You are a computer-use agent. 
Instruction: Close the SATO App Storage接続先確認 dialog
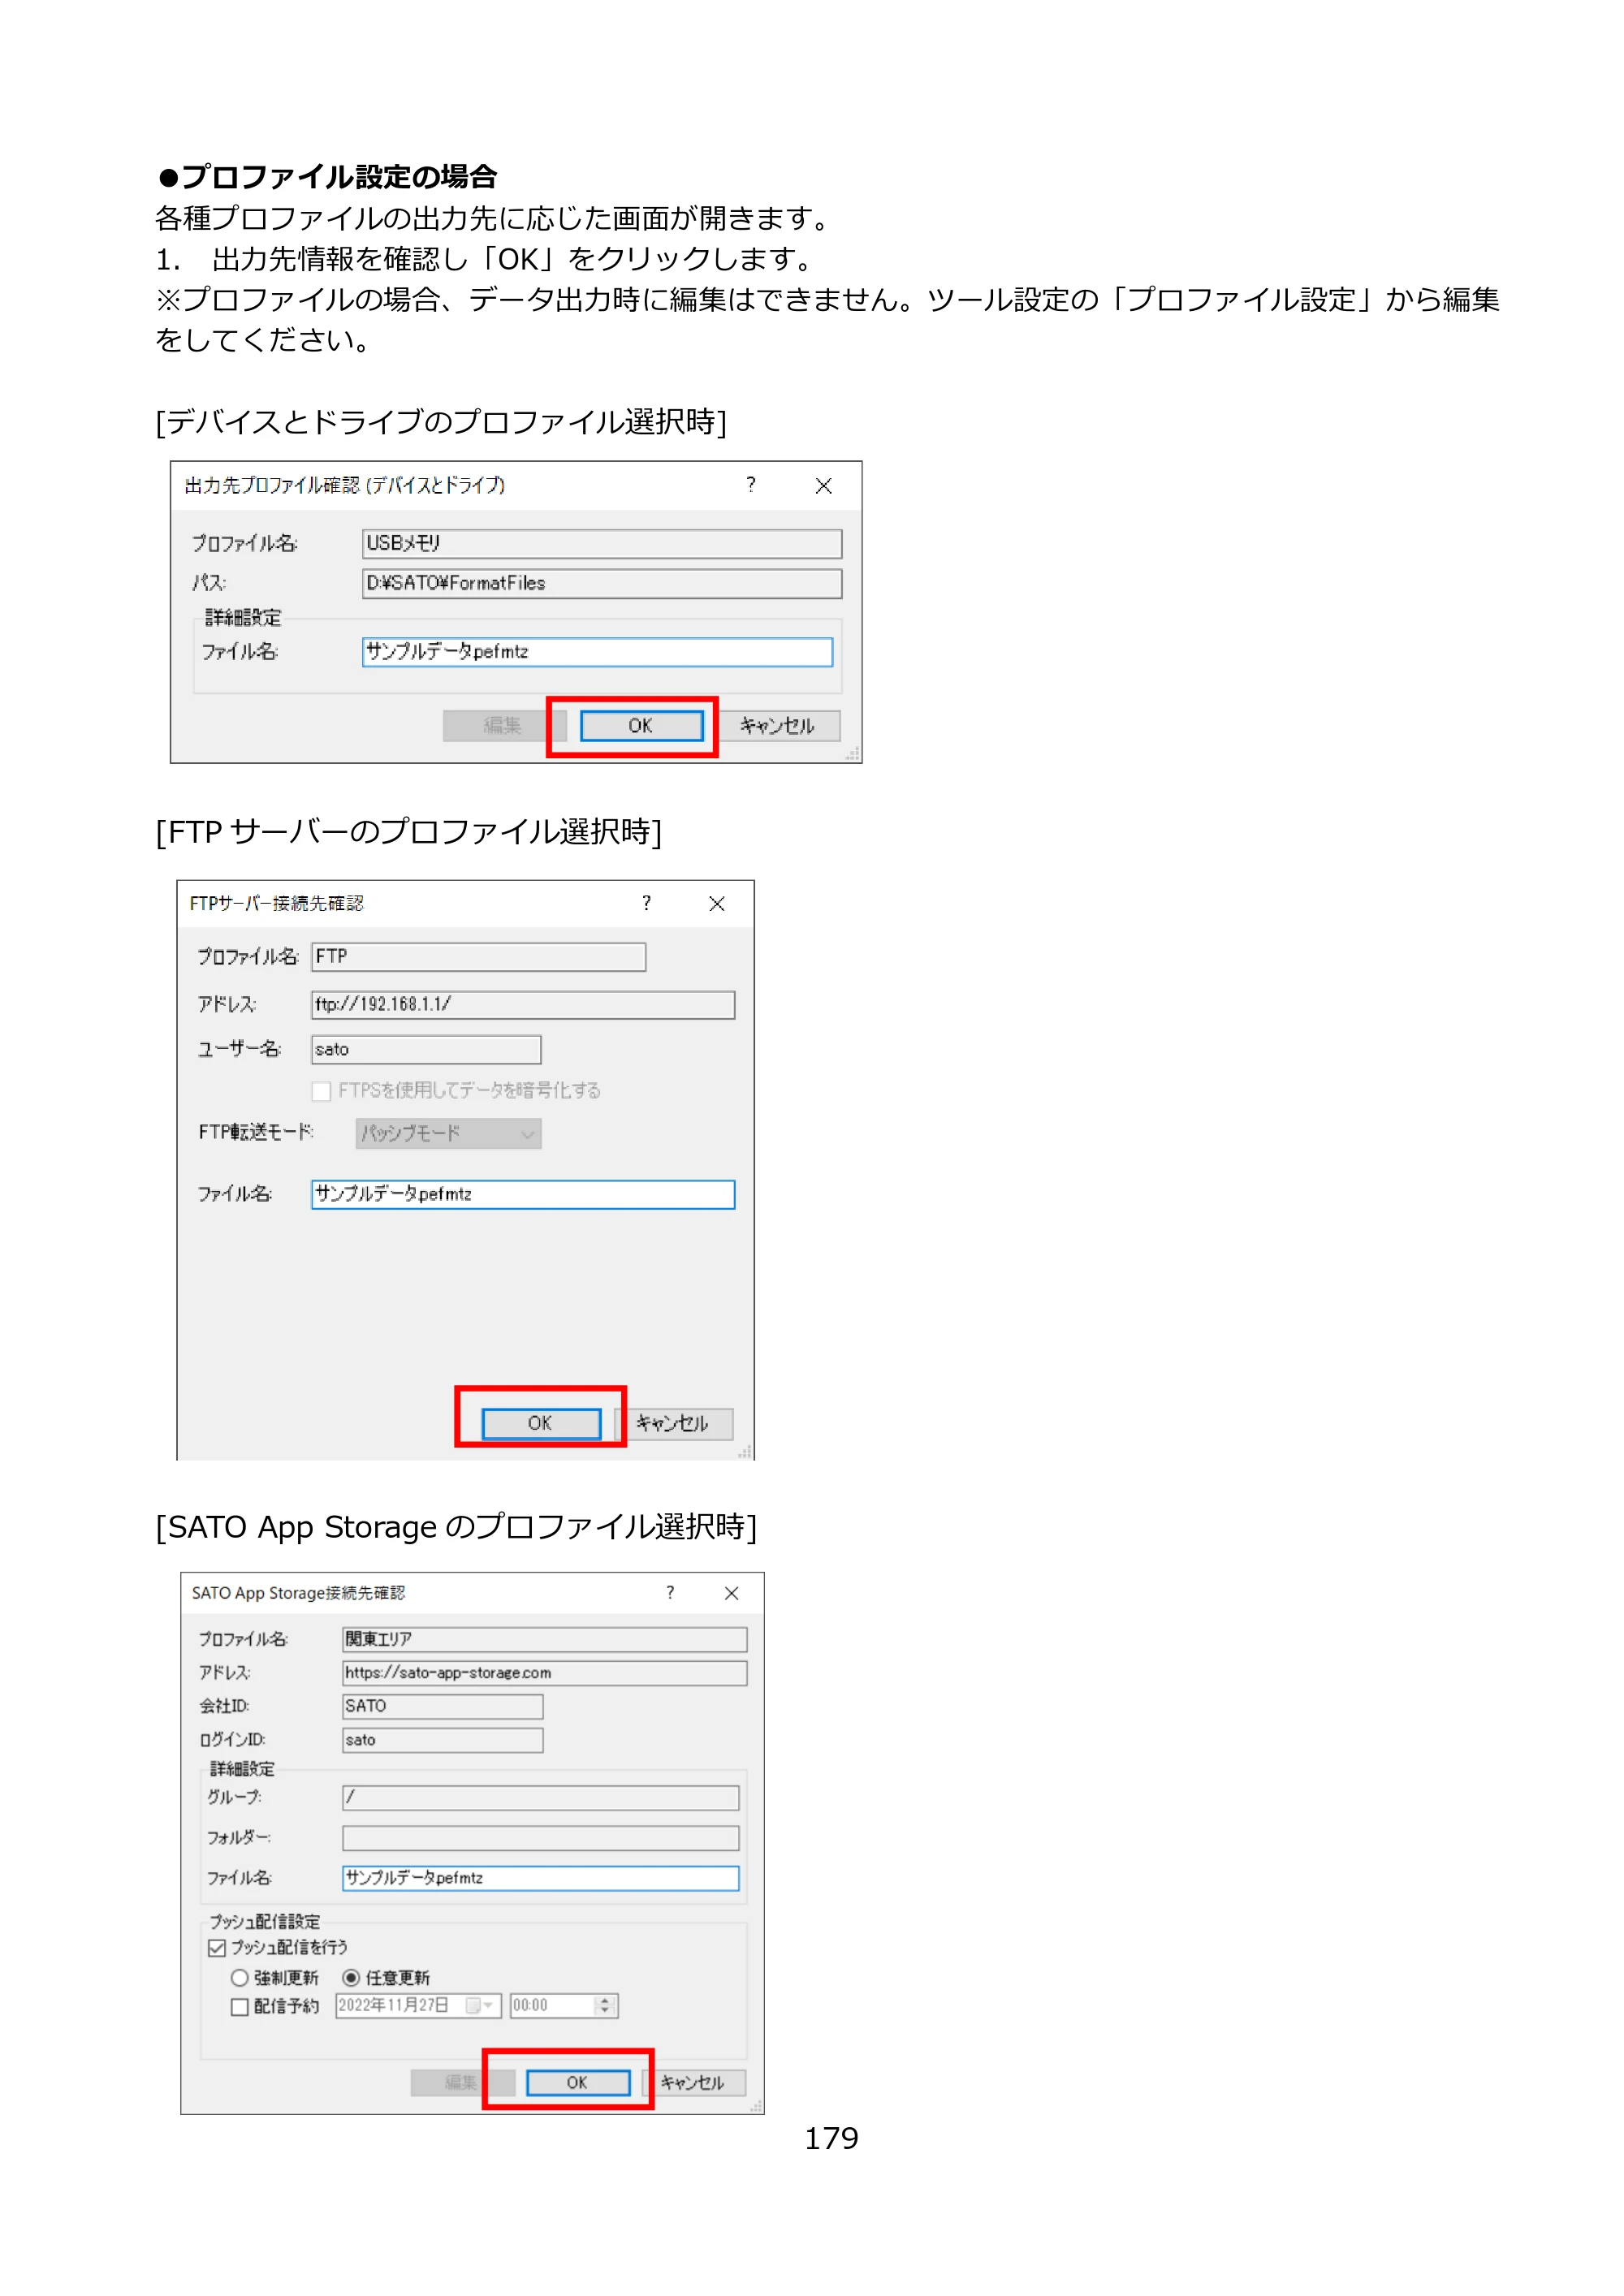point(732,1593)
